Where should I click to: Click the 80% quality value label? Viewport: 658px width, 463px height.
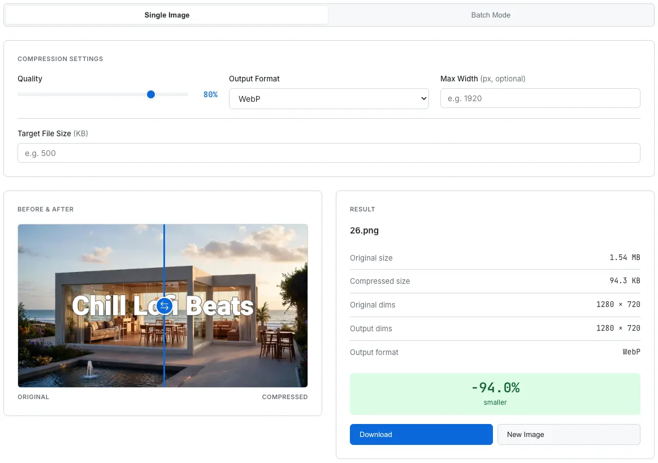(210, 94)
